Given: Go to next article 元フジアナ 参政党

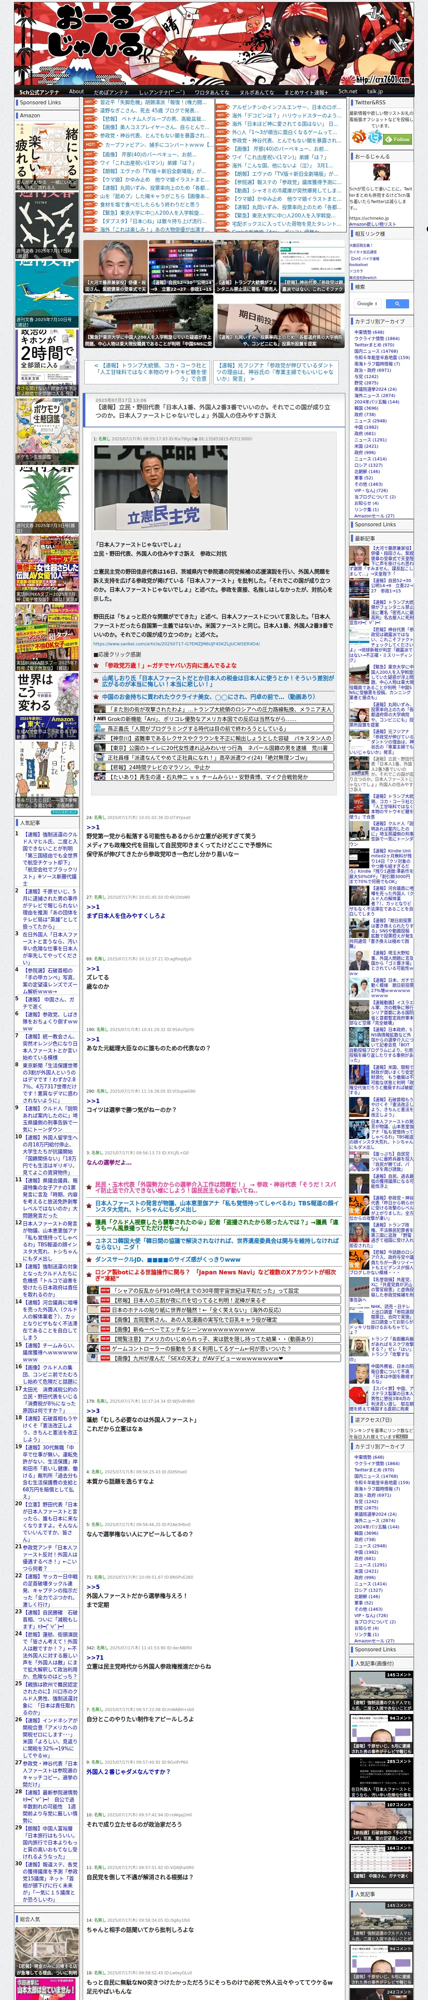Looking at the screenshot, I should pyautogui.click(x=275, y=372).
